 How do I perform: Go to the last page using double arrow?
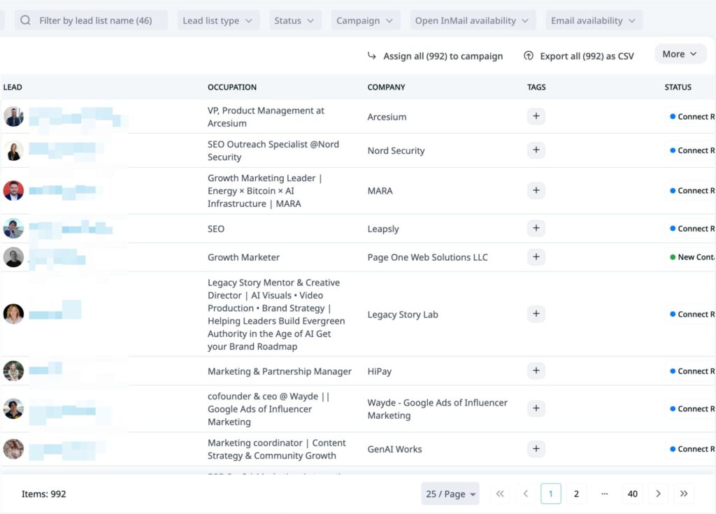pos(684,494)
